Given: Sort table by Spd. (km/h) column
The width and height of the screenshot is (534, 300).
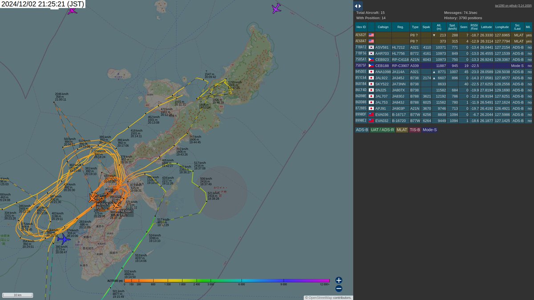Looking at the screenshot, I should coord(453,27).
